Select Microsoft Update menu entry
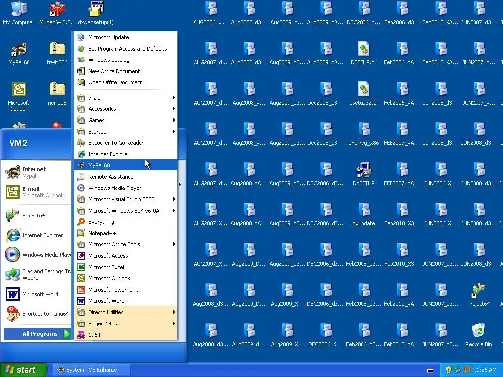Screen dimensions: 503x377 [126, 37]
